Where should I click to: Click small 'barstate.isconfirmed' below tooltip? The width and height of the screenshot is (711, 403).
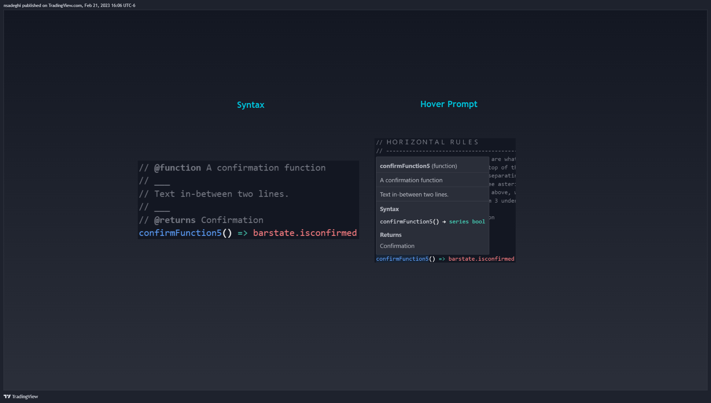point(481,259)
